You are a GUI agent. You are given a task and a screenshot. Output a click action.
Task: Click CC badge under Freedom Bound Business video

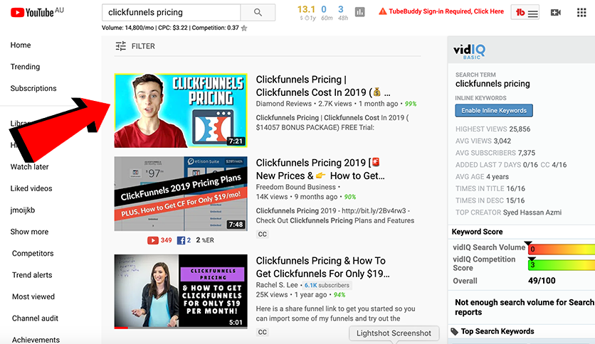pyautogui.click(x=262, y=234)
